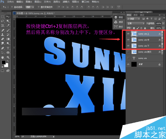Show the sunny .xia text layer
The width and height of the screenshot is (166, 139).
[128, 58]
